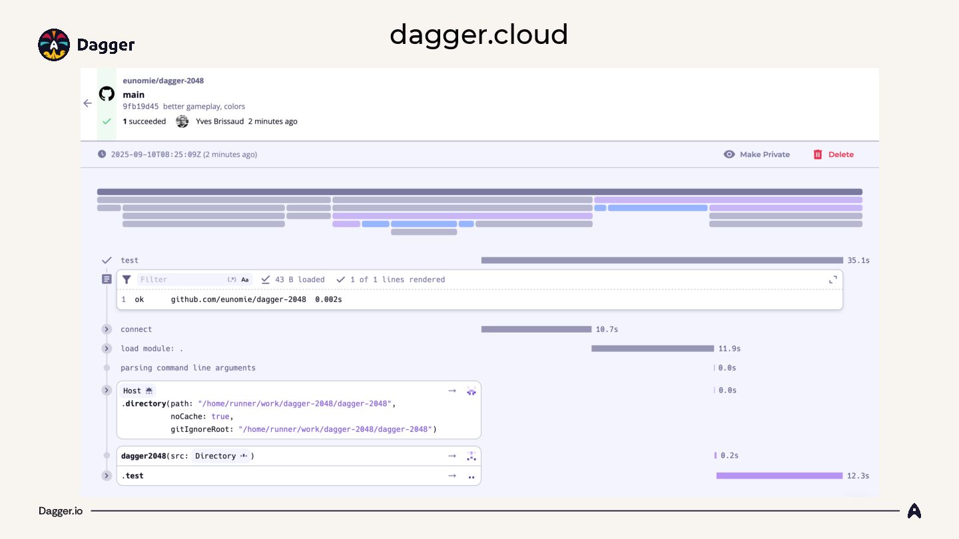Click the 2025-09-10T08:25:09Z timestamp
This screenshot has height=539, width=959.
[156, 154]
